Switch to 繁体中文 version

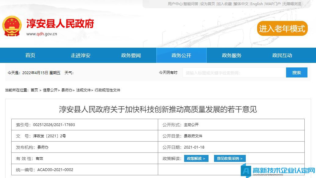pyautogui.click(x=241, y=4)
